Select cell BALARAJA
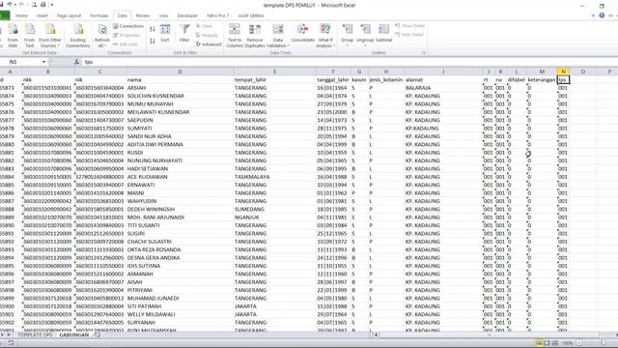 pyautogui.click(x=443, y=88)
